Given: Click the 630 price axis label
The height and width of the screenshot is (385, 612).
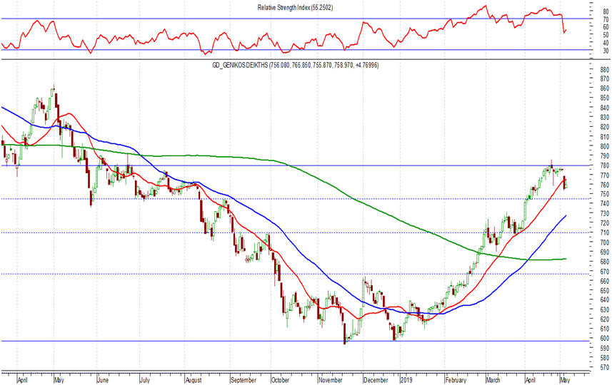Looking at the screenshot, I should (605, 310).
